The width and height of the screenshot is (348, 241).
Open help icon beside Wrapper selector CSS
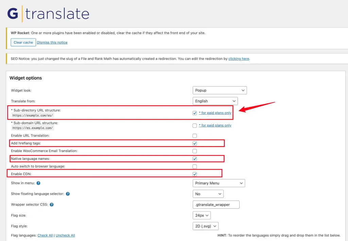pyautogui.click(x=52, y=205)
